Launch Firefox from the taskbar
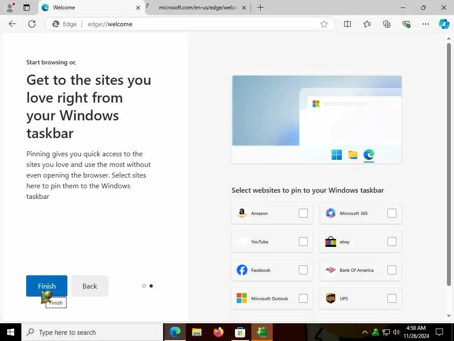454x341 pixels. 218,332
